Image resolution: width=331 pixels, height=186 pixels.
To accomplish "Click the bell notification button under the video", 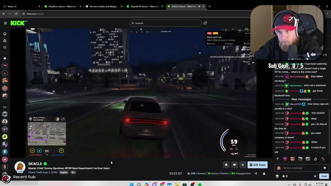I will 226,165.
